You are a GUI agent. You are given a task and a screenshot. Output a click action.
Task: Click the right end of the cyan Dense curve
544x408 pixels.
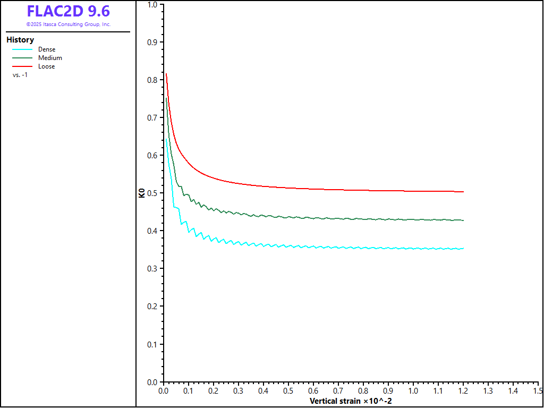pos(463,248)
